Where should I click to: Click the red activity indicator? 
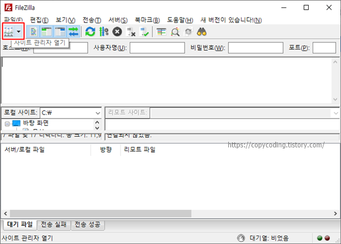coord(327,238)
